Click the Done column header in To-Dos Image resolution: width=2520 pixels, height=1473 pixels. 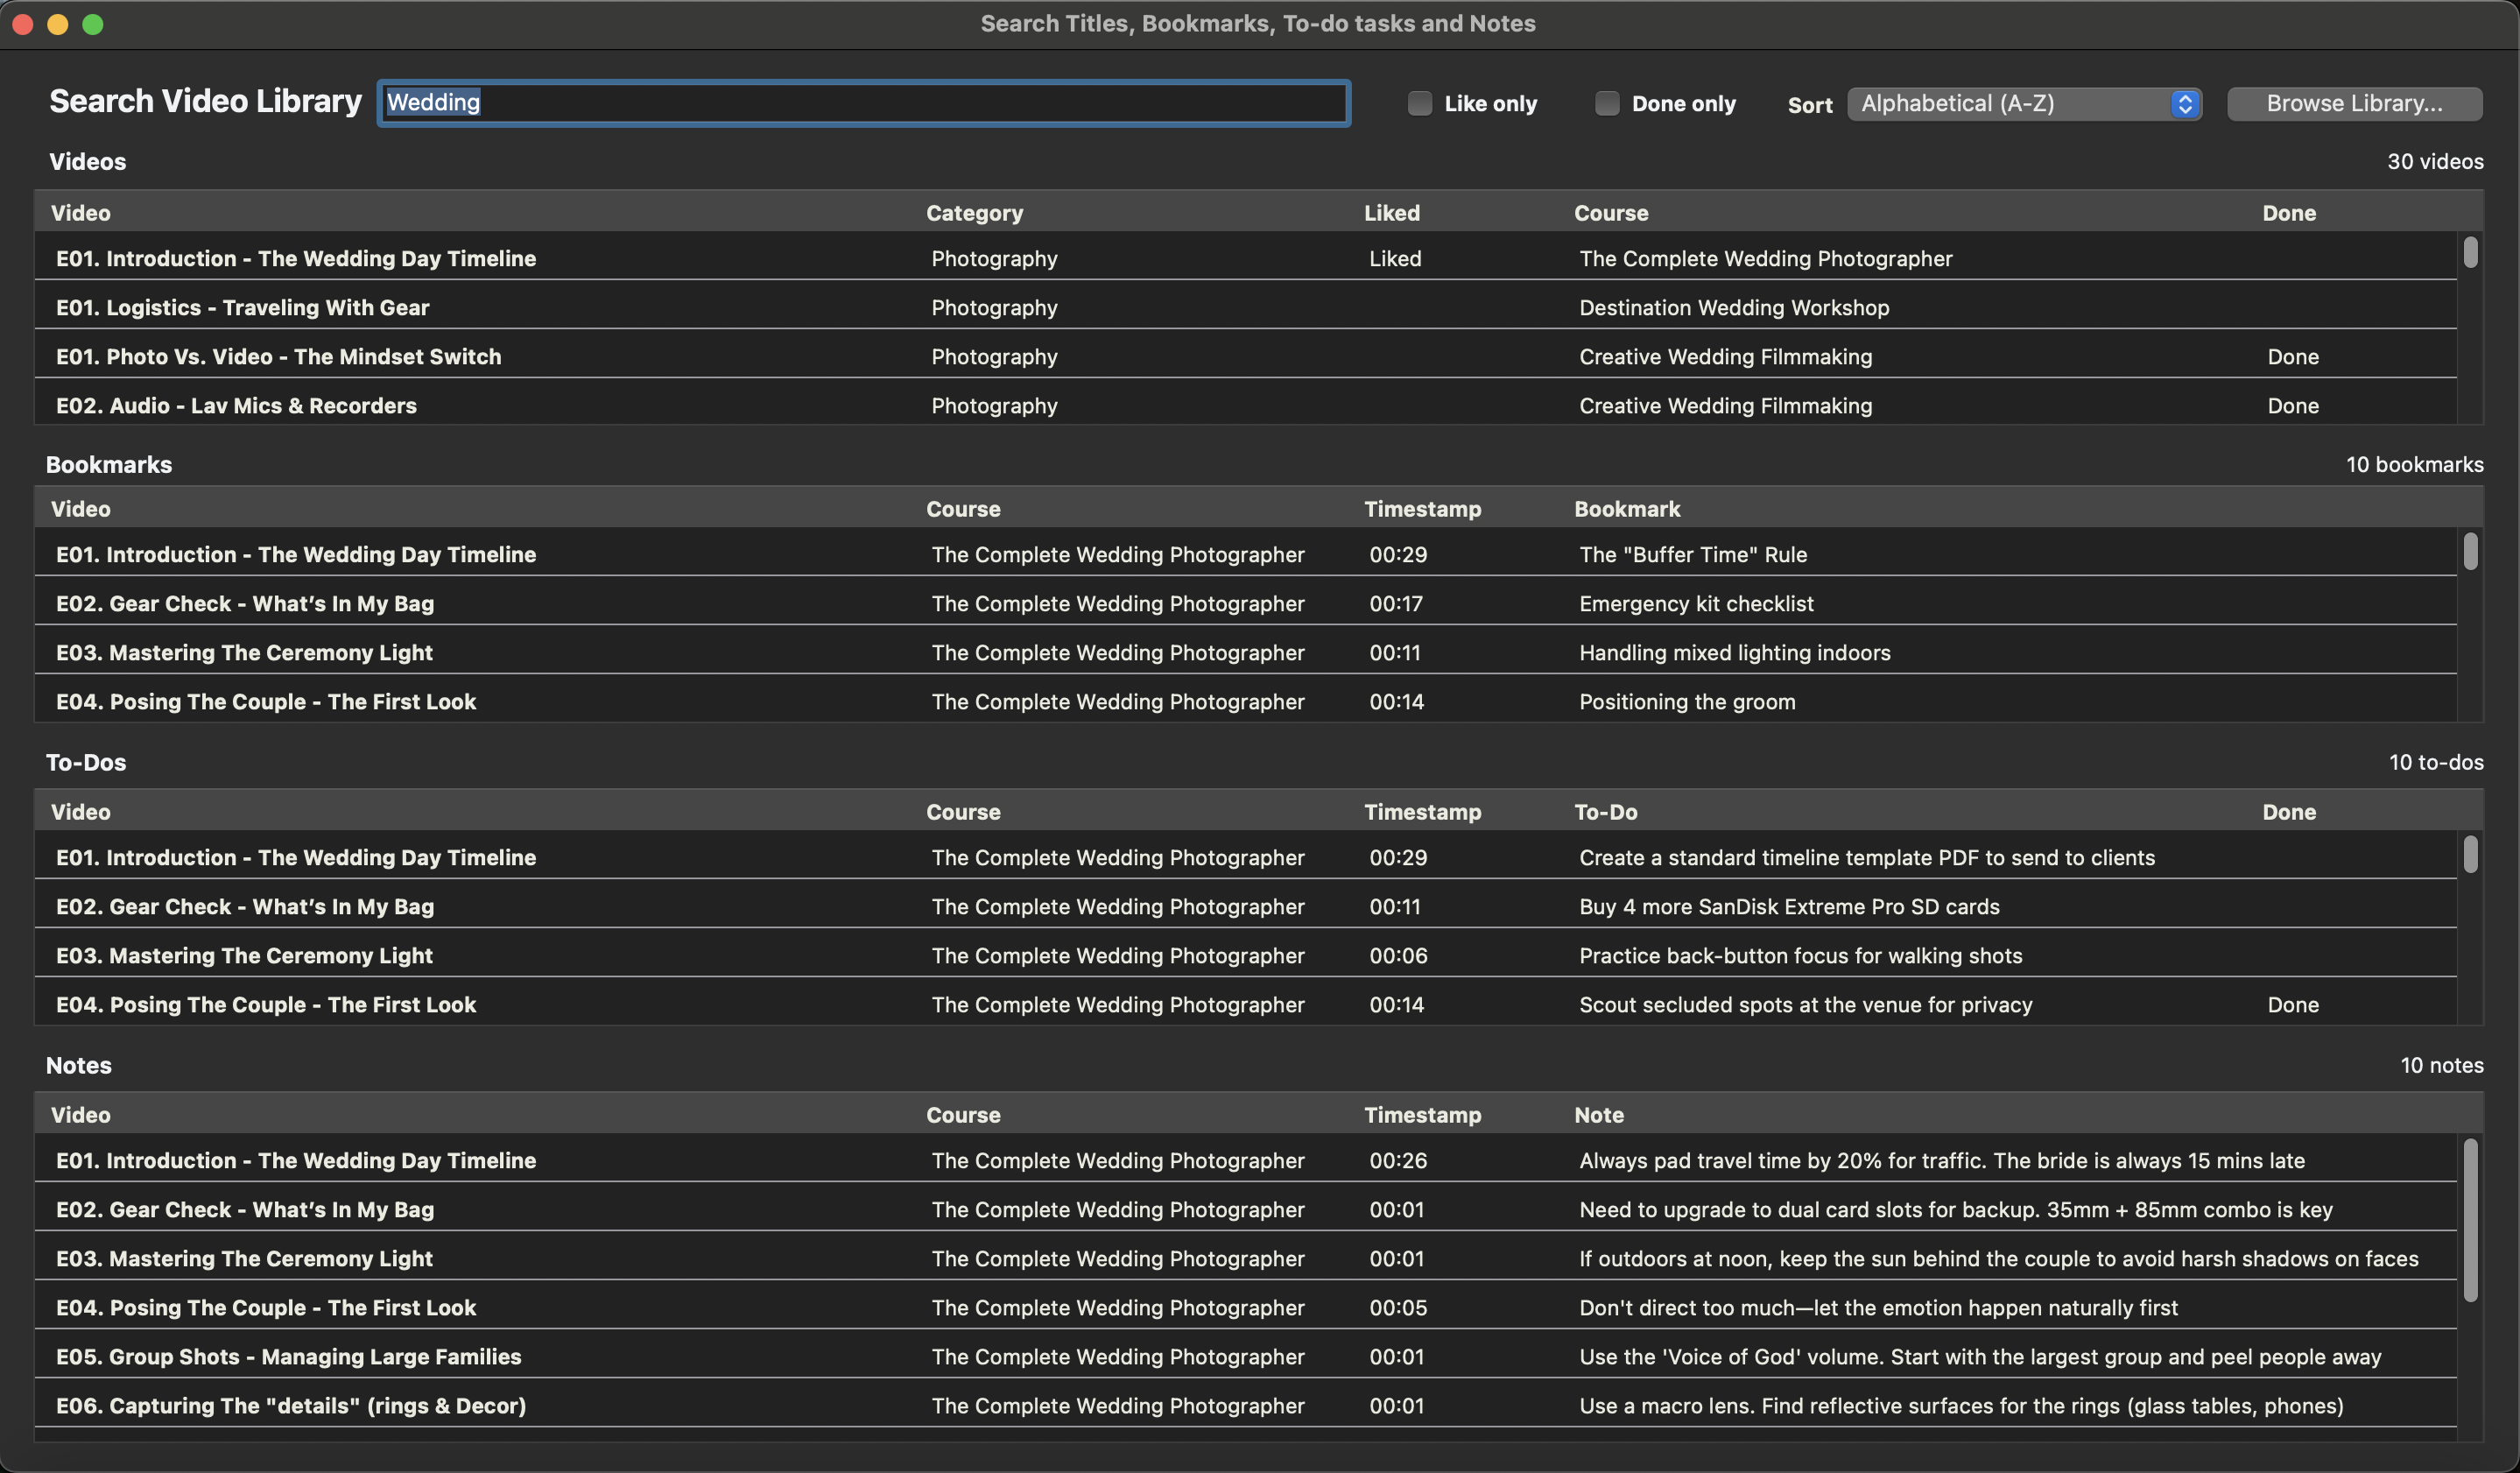tap(2288, 812)
